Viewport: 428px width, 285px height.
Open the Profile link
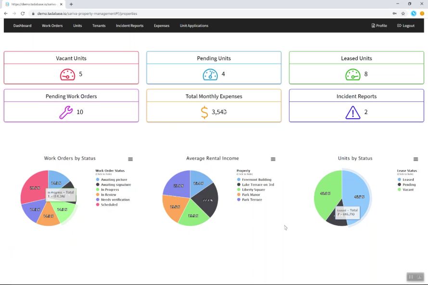379,25
